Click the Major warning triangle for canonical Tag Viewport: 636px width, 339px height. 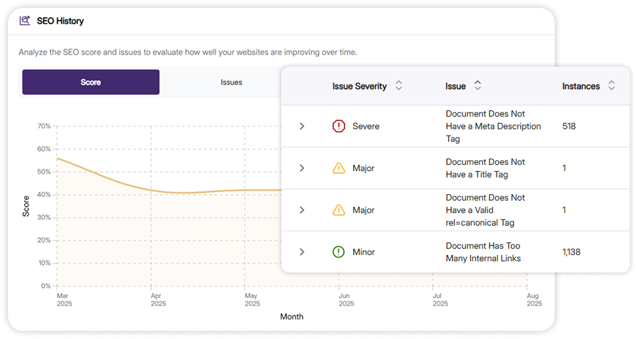click(339, 210)
